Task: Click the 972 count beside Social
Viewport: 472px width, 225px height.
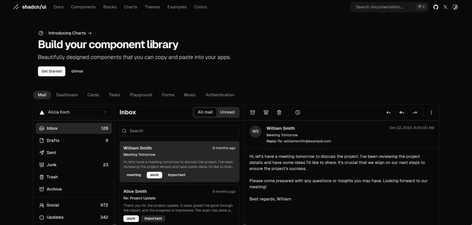Action: point(104,205)
